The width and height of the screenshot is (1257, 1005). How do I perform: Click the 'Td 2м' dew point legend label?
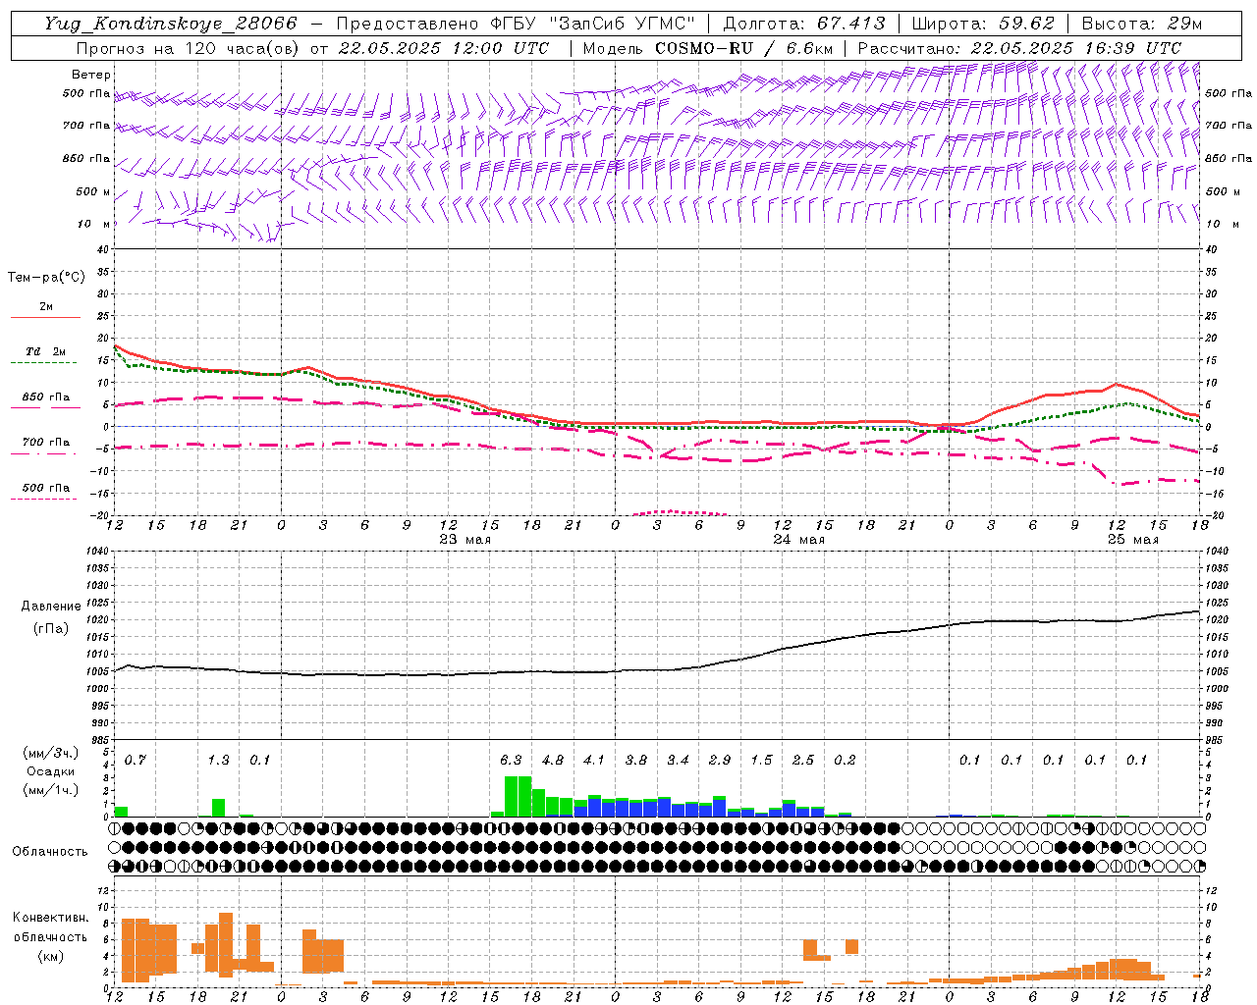coord(46,351)
